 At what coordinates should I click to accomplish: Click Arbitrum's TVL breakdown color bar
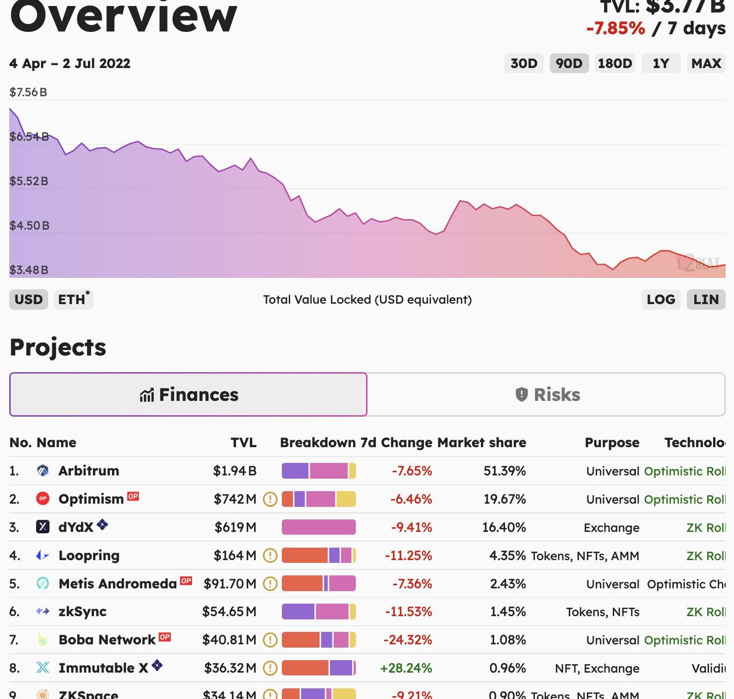319,471
